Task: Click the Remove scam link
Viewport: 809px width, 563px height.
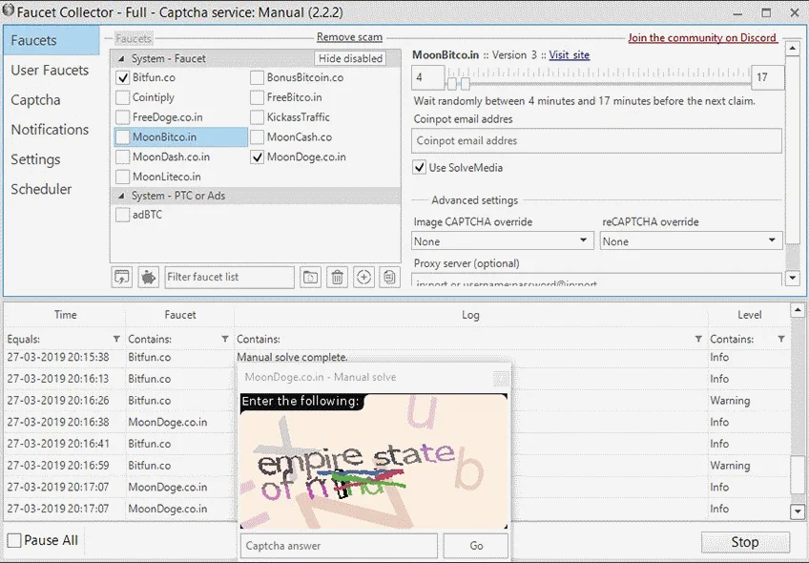Action: pos(349,37)
